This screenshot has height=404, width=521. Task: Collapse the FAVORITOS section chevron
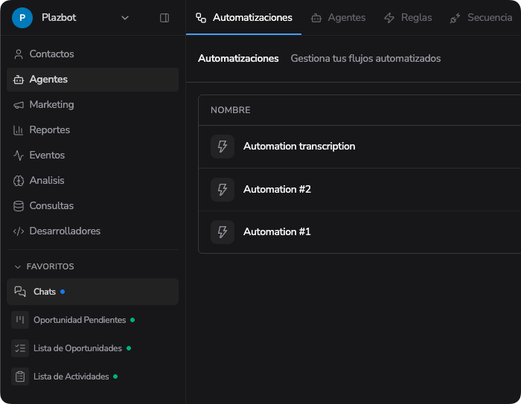(x=18, y=267)
